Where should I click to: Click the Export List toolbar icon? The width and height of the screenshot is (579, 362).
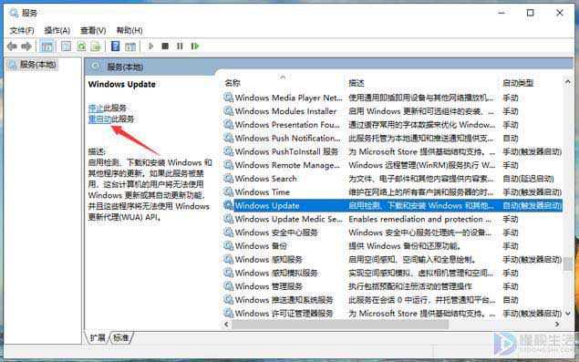tap(96, 47)
